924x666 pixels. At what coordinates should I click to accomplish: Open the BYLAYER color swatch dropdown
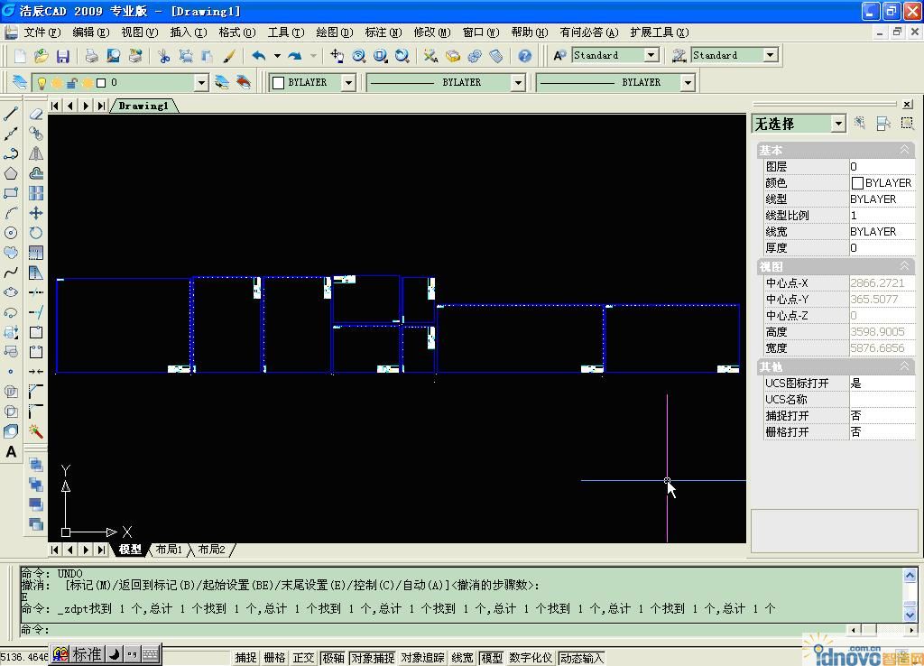tap(347, 83)
